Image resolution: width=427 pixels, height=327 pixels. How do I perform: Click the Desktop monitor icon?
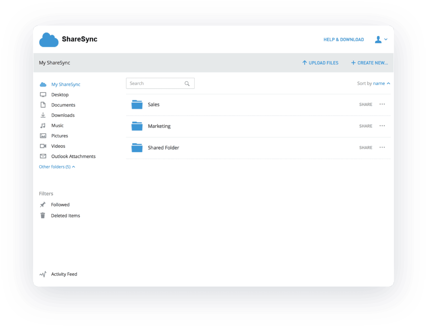click(x=43, y=95)
